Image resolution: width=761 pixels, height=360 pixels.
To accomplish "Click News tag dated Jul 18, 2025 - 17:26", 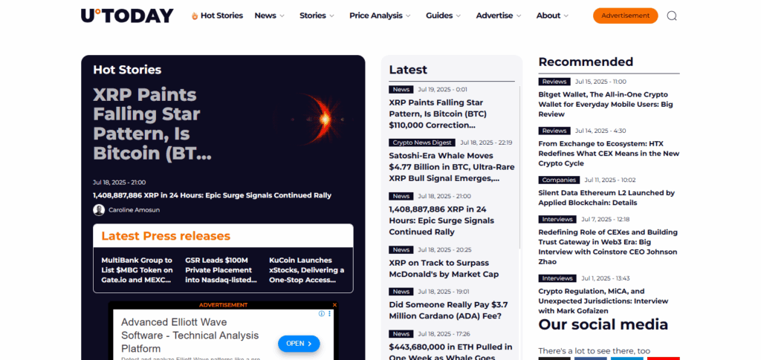I will coord(401,334).
